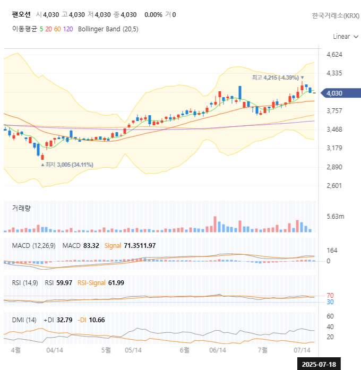Click the 07/14 date axis label
The image size is (361, 370).
pos(302,350)
